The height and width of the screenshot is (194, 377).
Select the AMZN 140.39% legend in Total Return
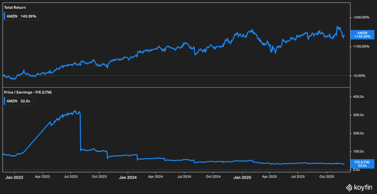point(22,16)
